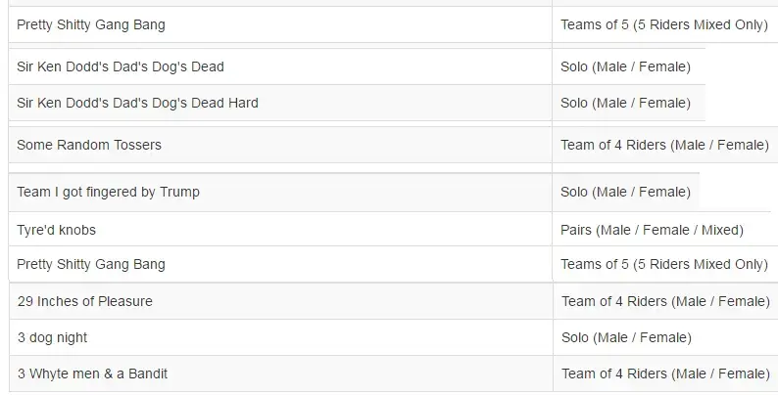
Task: Select Sir Ken Dodd's entry without the word Hard
Action: point(121,66)
